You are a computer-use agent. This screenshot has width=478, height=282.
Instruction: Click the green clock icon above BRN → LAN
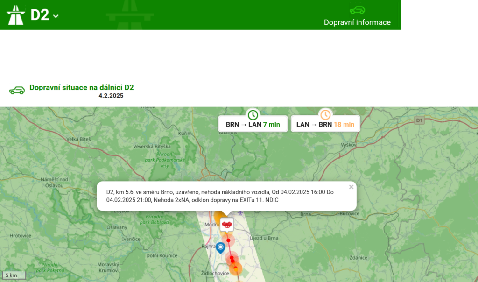click(x=253, y=115)
